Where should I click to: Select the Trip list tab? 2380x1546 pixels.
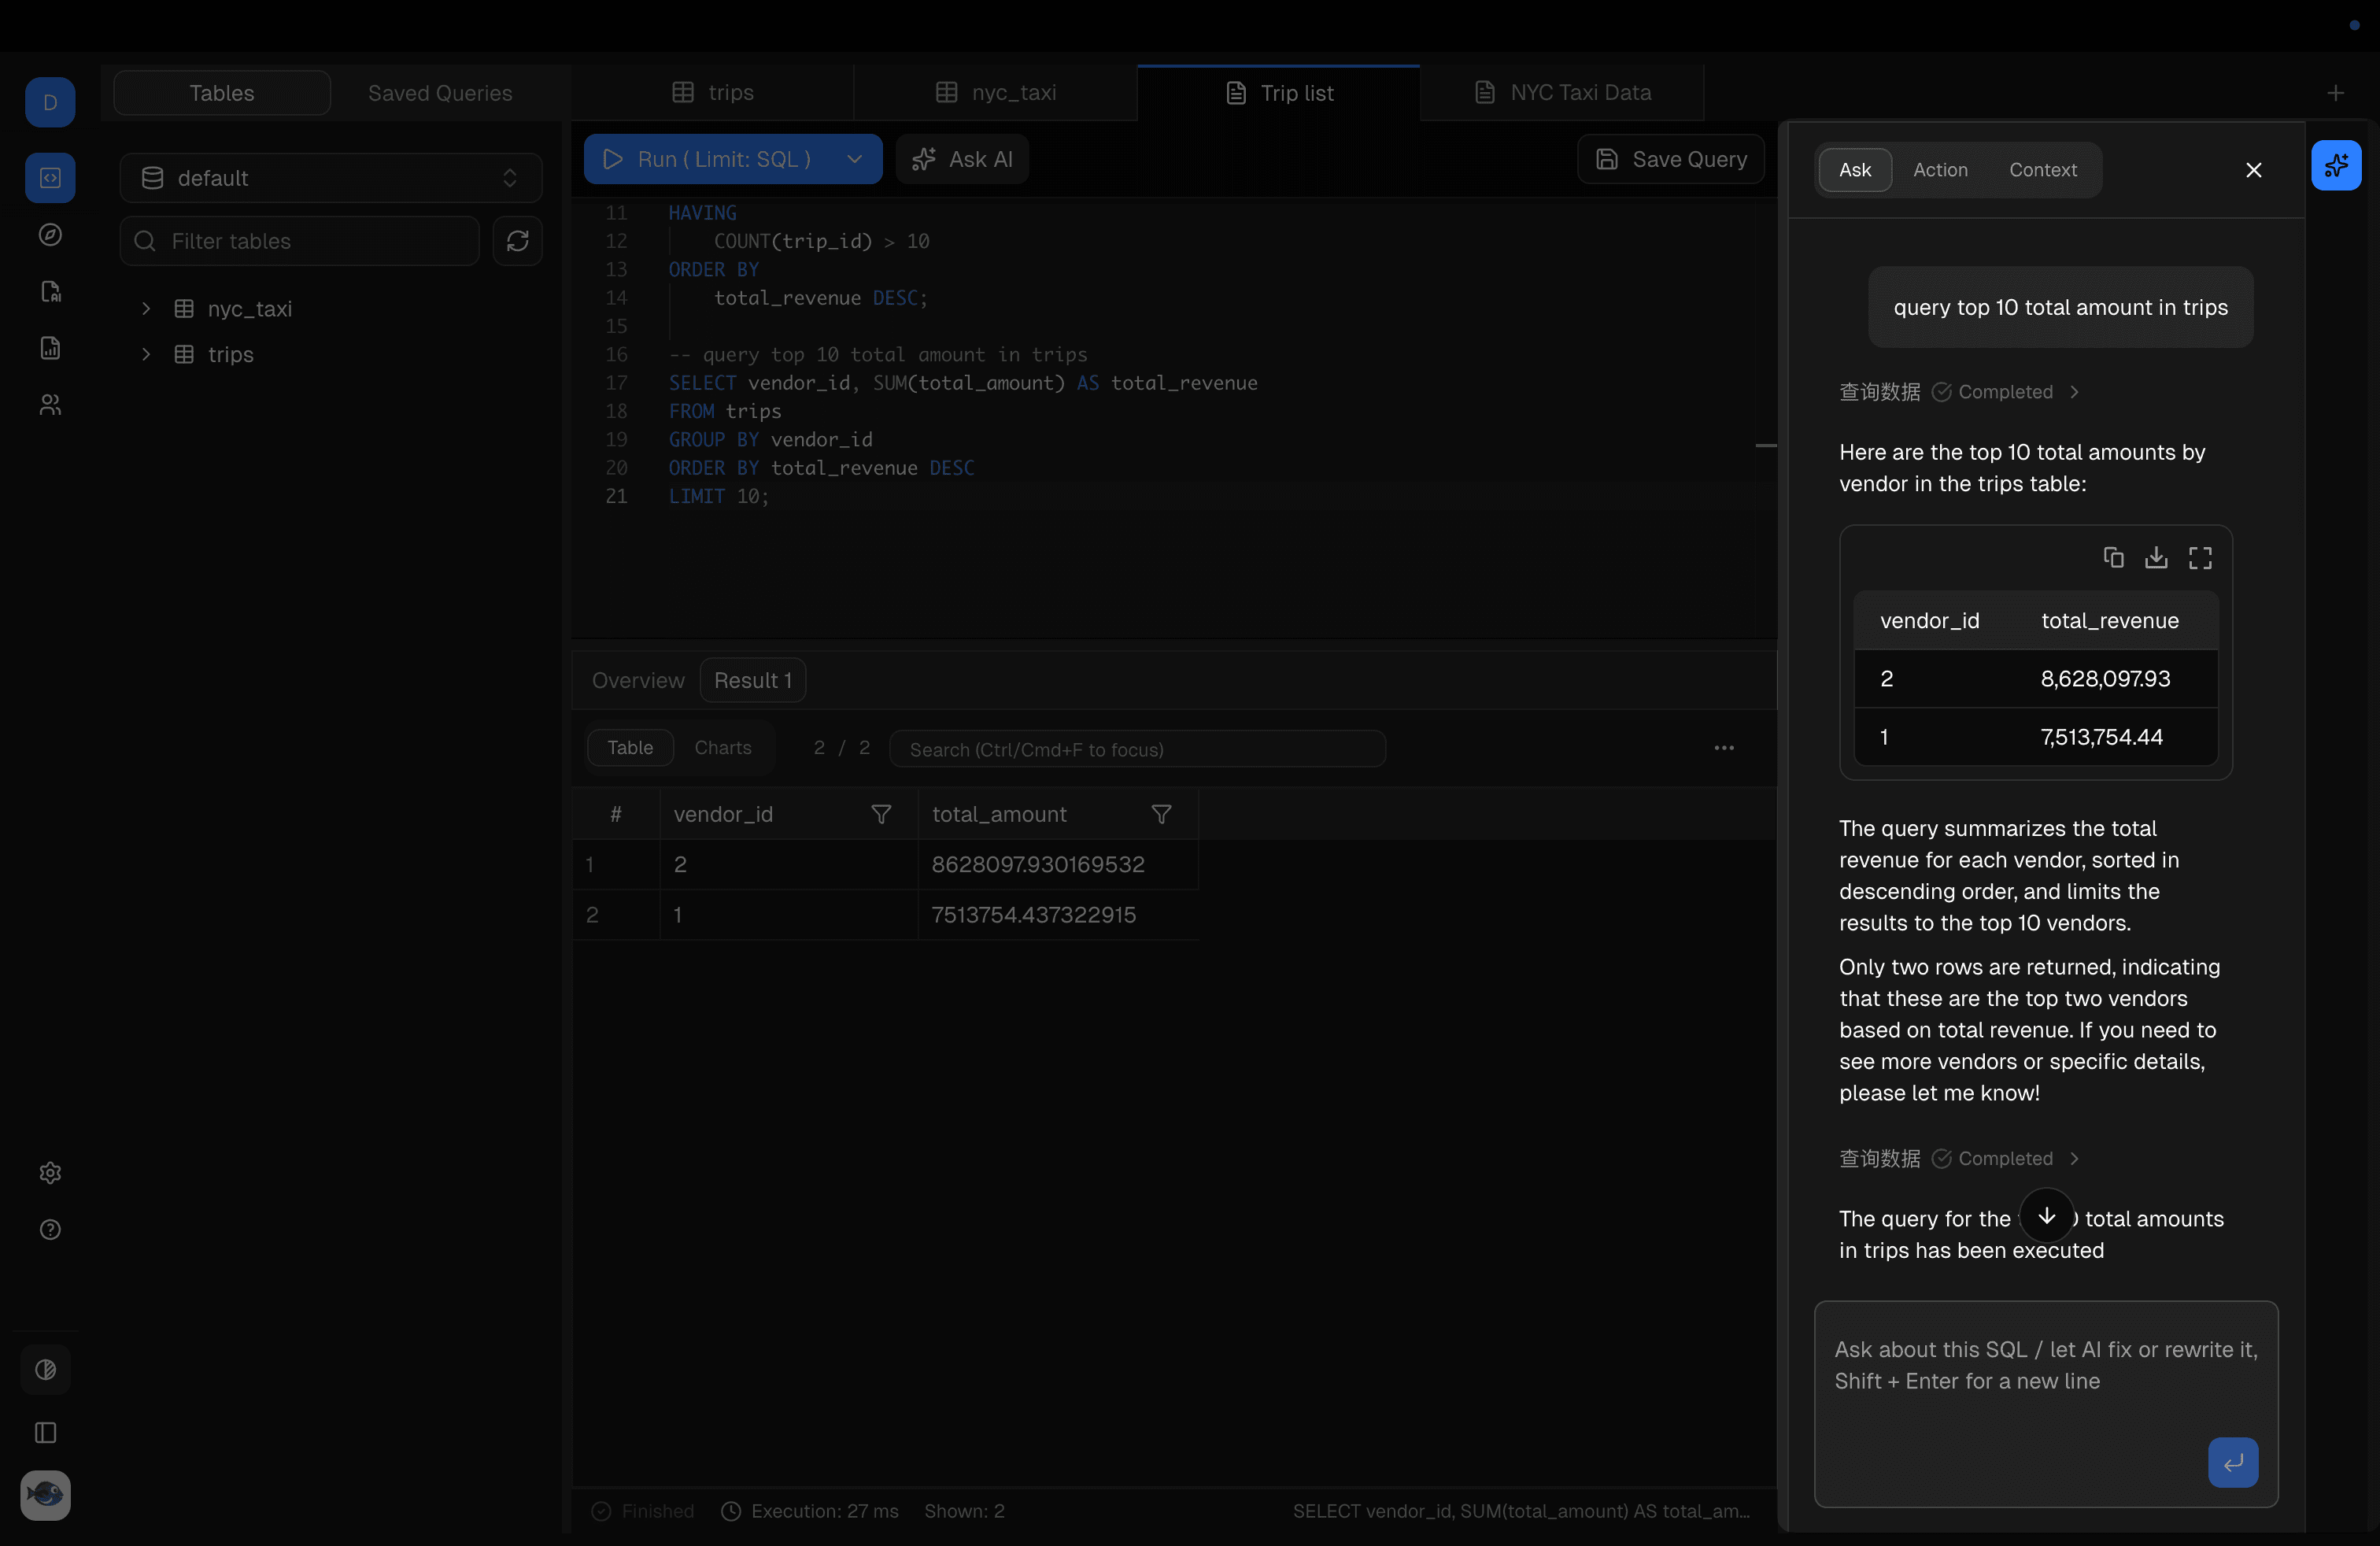click(1279, 93)
